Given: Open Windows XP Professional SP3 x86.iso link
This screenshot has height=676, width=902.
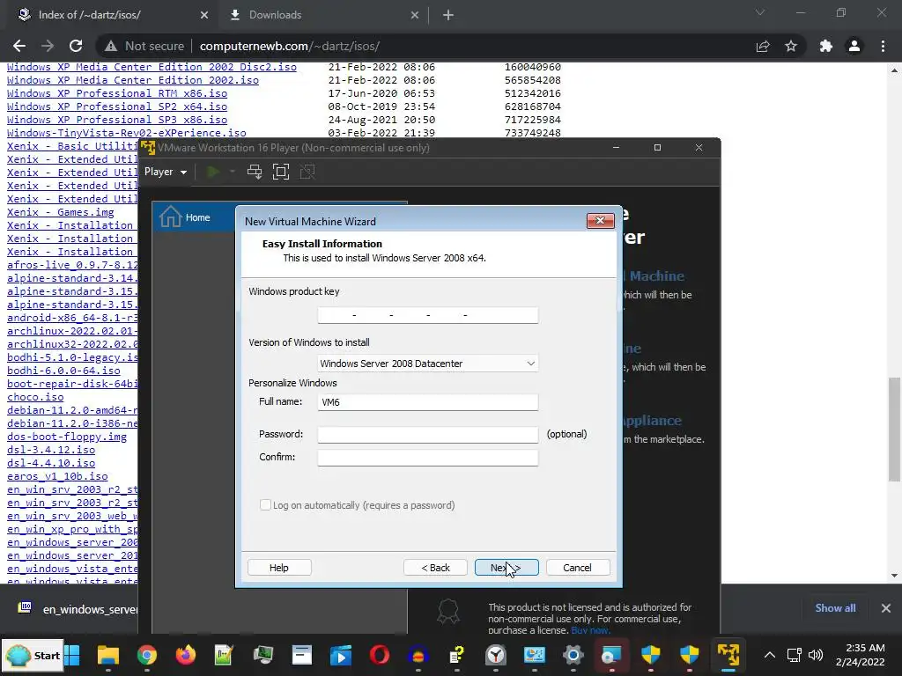Looking at the screenshot, I should 117,120.
